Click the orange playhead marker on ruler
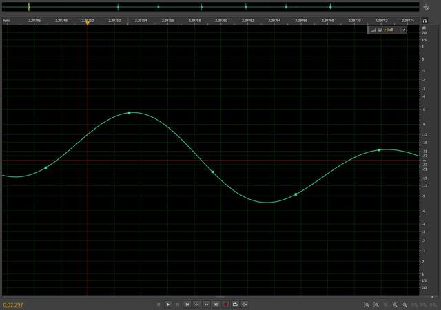This screenshot has height=310, width=441. pos(88,22)
